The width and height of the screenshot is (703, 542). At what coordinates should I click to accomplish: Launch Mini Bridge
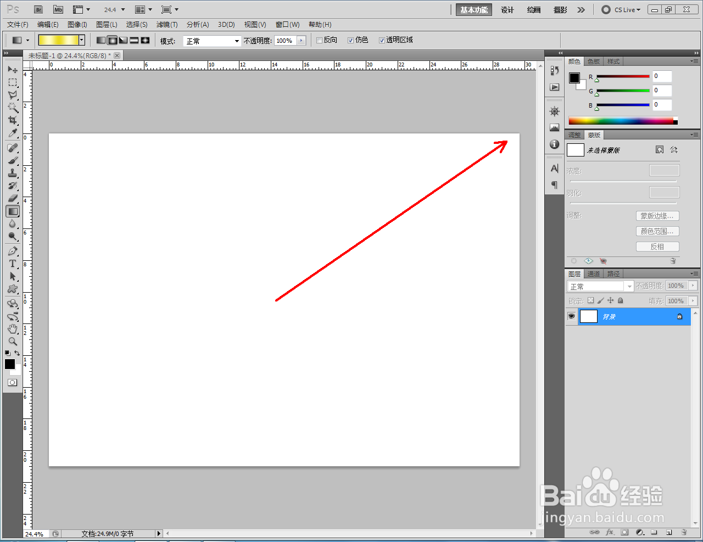(x=58, y=9)
